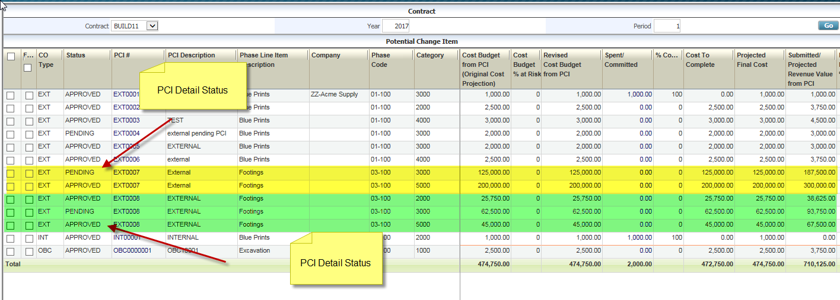Click the Company column header
Screen dimensions: 840x300
click(x=326, y=56)
